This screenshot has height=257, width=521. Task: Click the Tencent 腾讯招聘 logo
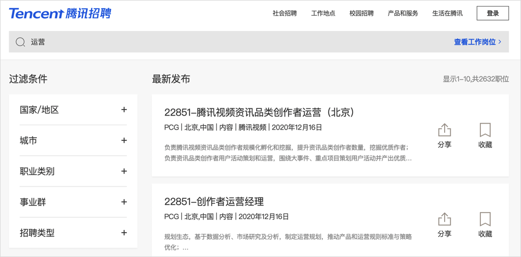[60, 14]
